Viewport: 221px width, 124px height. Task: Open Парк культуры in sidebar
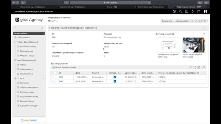coord(27,51)
